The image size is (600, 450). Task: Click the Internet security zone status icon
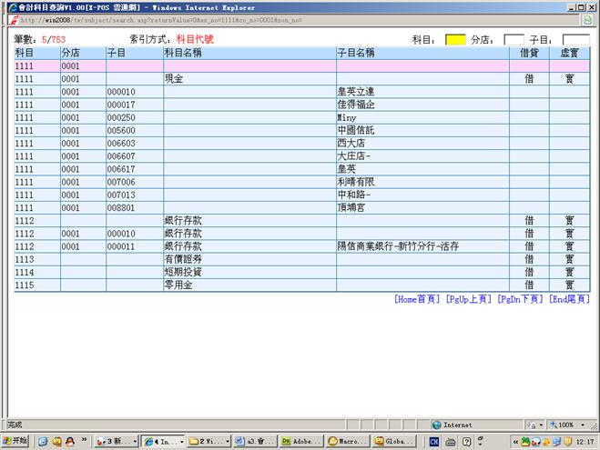tap(438, 425)
